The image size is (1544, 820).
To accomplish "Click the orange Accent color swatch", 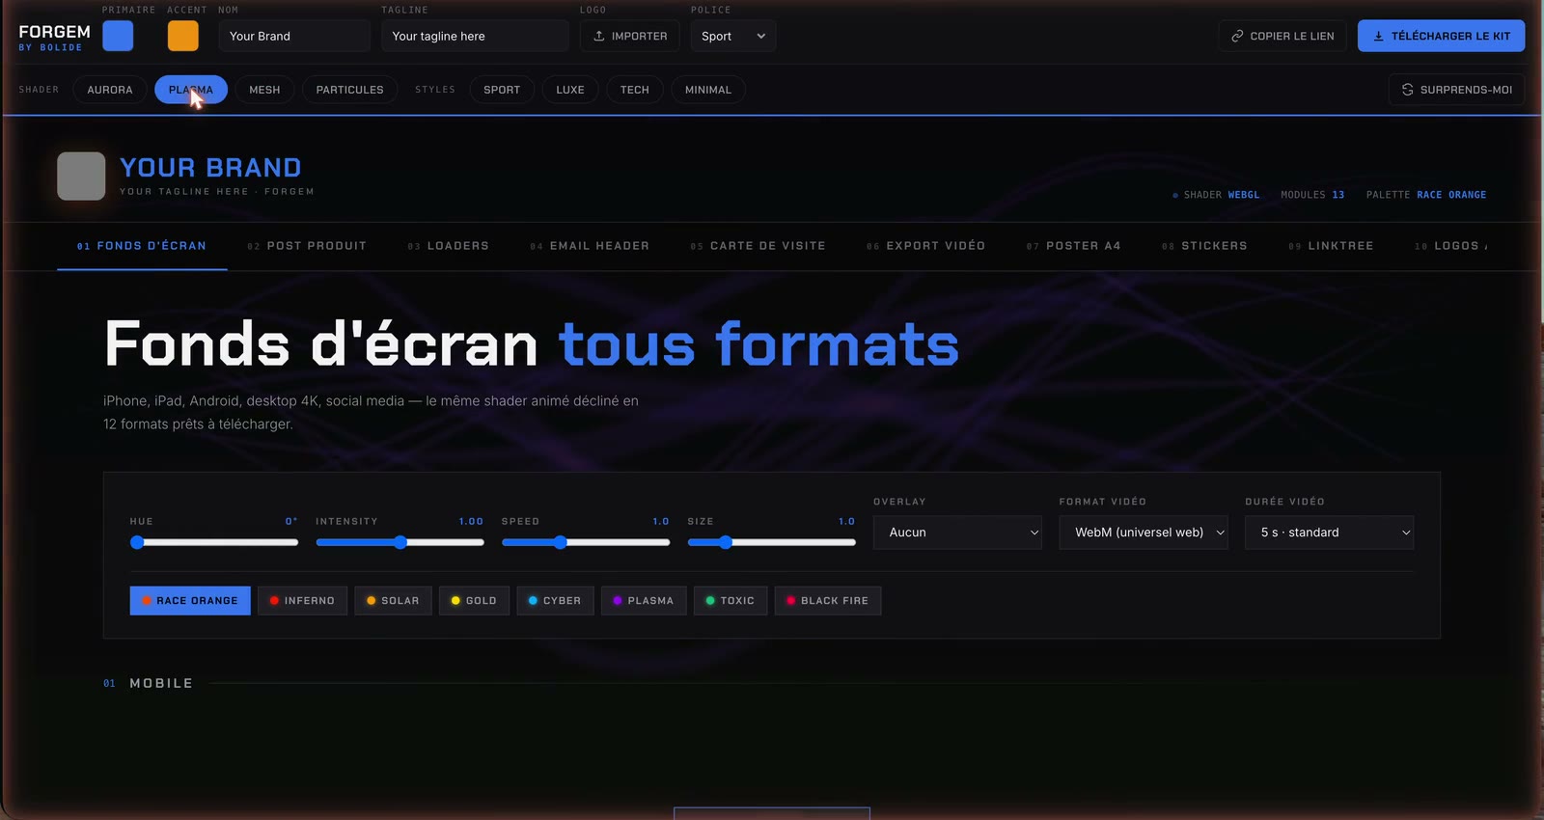I will tap(183, 36).
